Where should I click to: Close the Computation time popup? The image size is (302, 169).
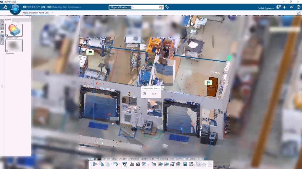pyautogui.click(x=159, y=88)
